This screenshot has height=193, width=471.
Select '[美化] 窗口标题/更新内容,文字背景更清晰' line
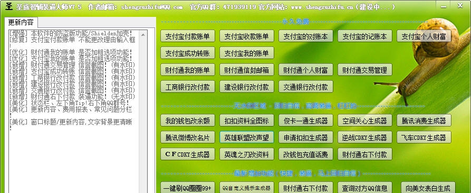point(71,122)
